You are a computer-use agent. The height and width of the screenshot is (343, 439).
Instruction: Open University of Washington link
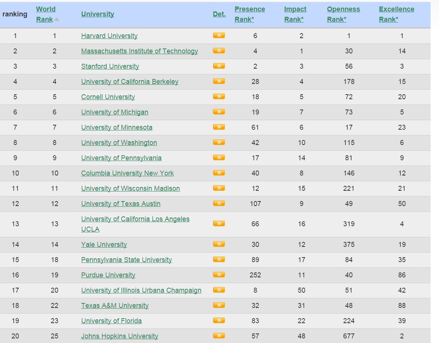point(119,143)
